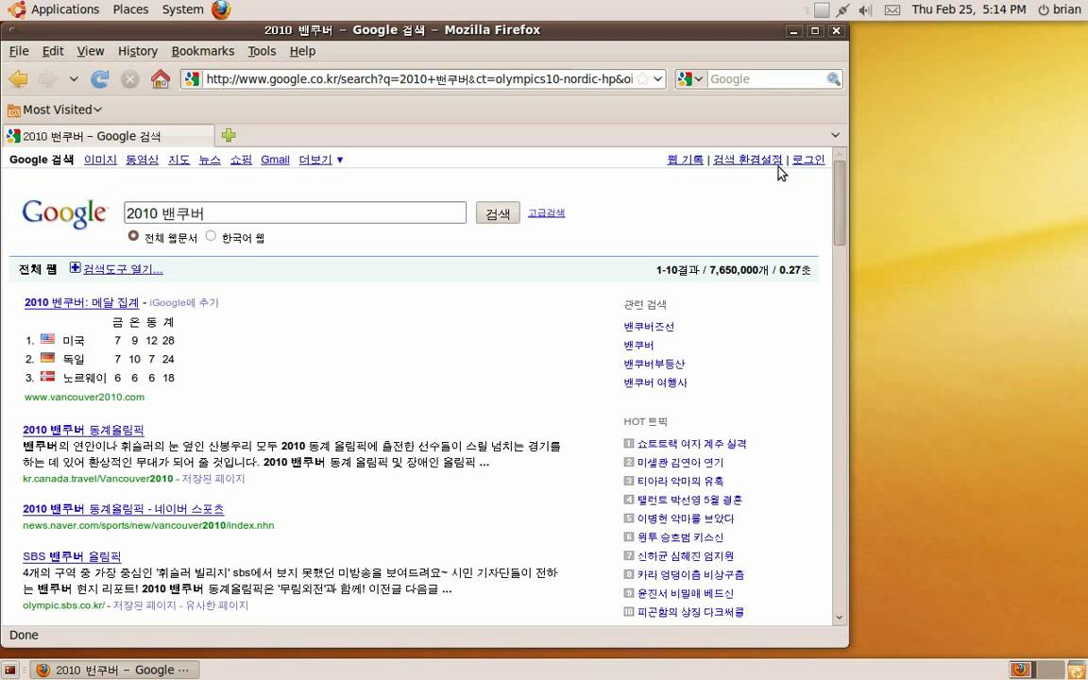The image size is (1088, 680).
Task: Open the 동영상 link
Action: pos(143,160)
